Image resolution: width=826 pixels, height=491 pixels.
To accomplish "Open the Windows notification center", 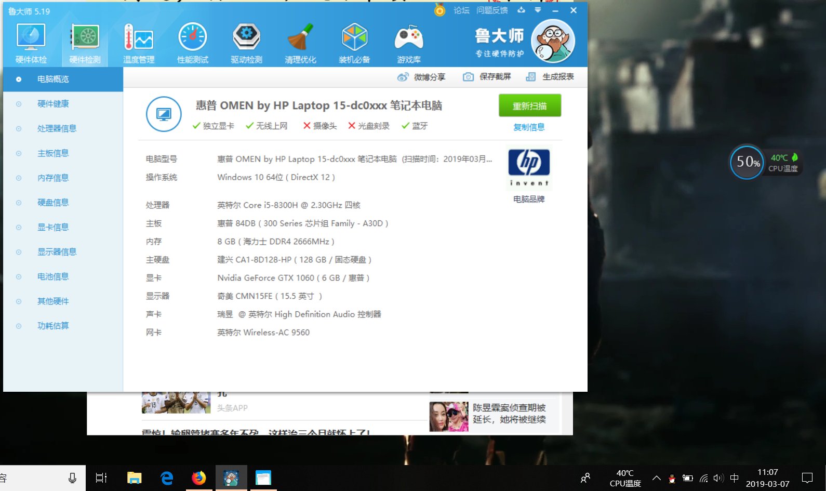I will 807,478.
